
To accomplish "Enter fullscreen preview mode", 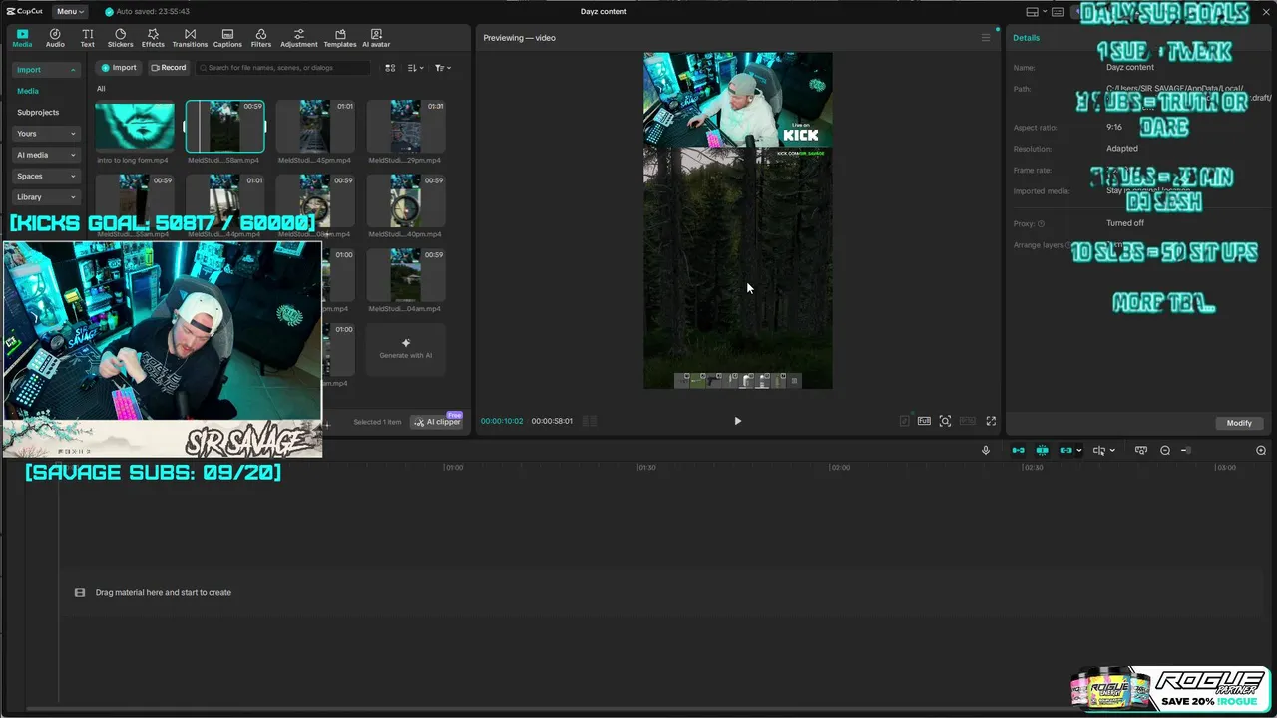I will [x=991, y=421].
